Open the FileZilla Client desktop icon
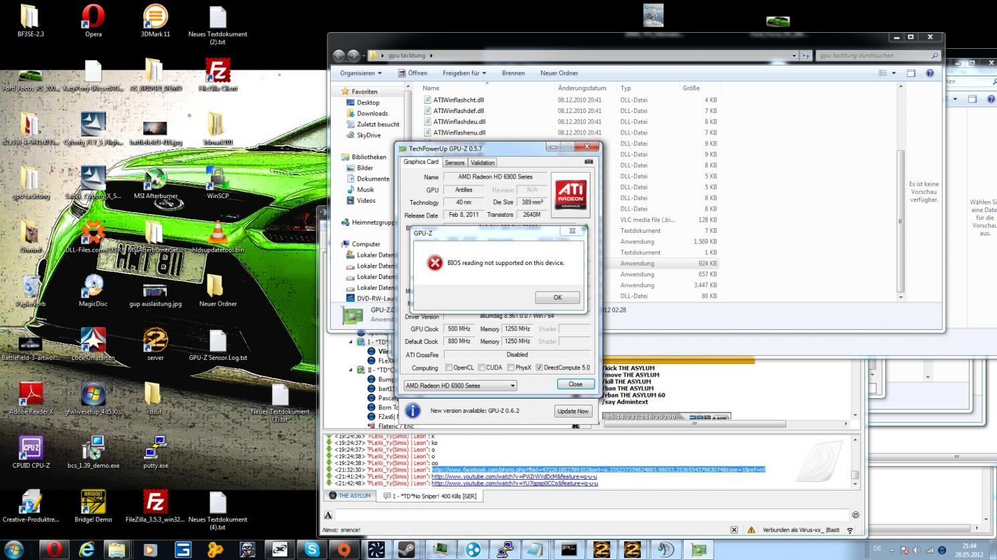Image resolution: width=997 pixels, height=560 pixels. click(x=218, y=74)
